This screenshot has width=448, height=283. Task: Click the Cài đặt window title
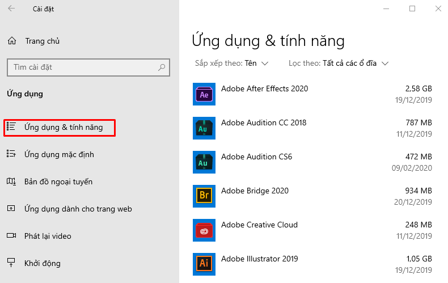coord(43,9)
